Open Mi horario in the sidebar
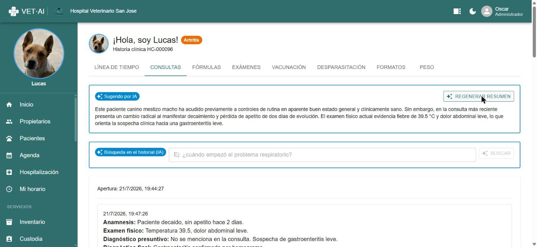The image size is (537, 247). pos(38,189)
